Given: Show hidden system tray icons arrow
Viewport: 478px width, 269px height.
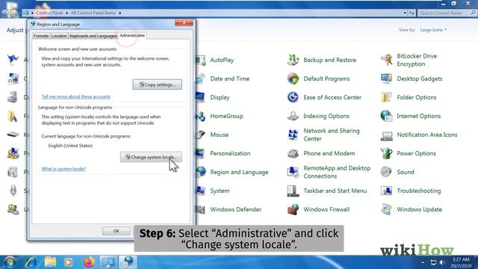Looking at the screenshot, I should point(423,262).
